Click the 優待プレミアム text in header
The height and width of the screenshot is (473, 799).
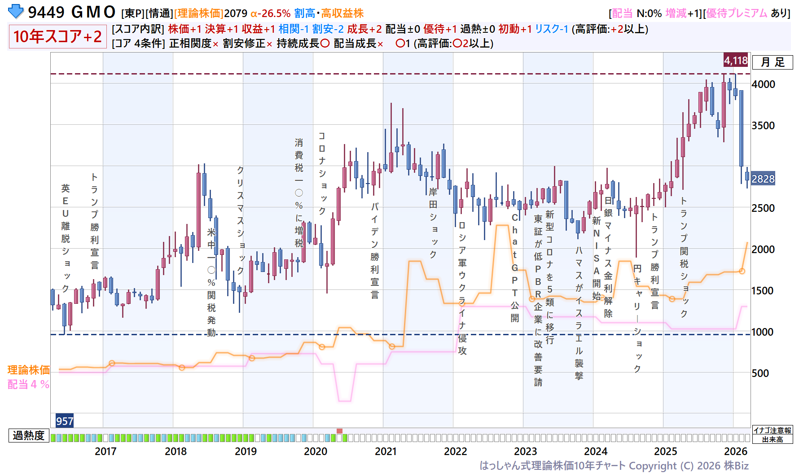737,13
